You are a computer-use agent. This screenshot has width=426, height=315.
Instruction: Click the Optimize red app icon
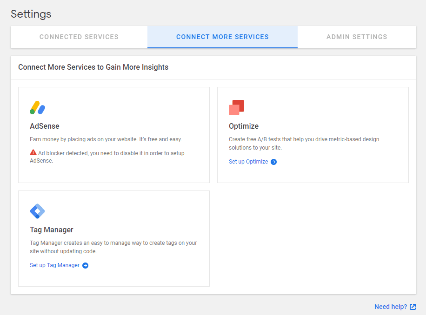pos(236,107)
